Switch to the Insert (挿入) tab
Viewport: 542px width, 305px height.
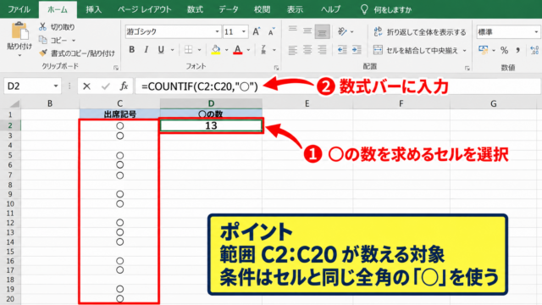coord(94,9)
